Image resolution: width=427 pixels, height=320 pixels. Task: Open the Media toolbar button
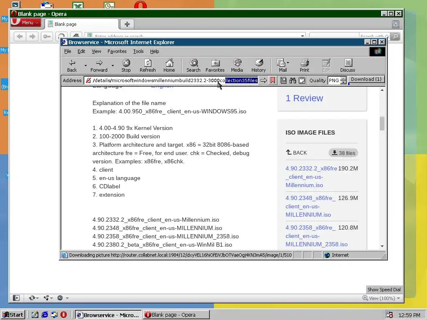237,65
